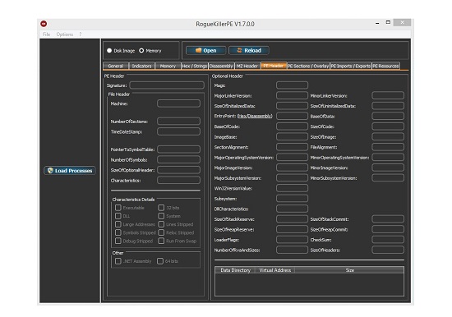Click the Open button
452x317 pixels.
(205, 50)
